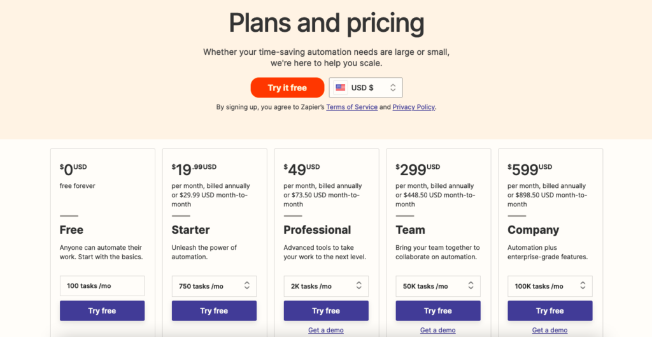Click Try free under the Professional plan
This screenshot has width=652, height=337.
pyautogui.click(x=326, y=311)
